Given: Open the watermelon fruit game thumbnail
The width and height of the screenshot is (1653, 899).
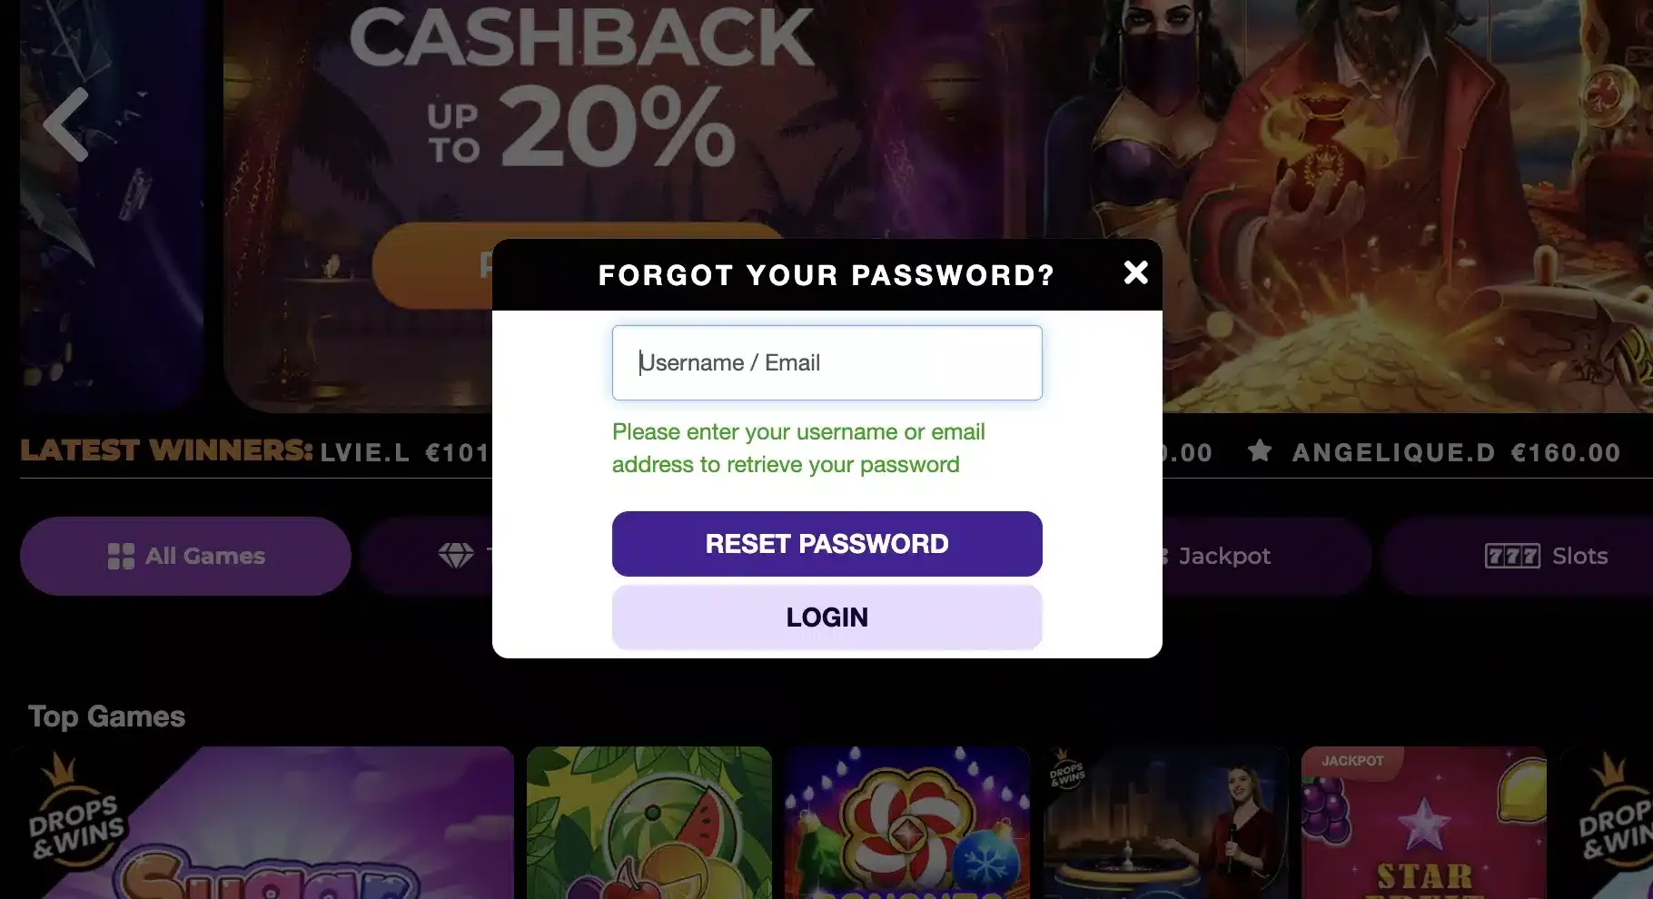Looking at the screenshot, I should tap(648, 823).
